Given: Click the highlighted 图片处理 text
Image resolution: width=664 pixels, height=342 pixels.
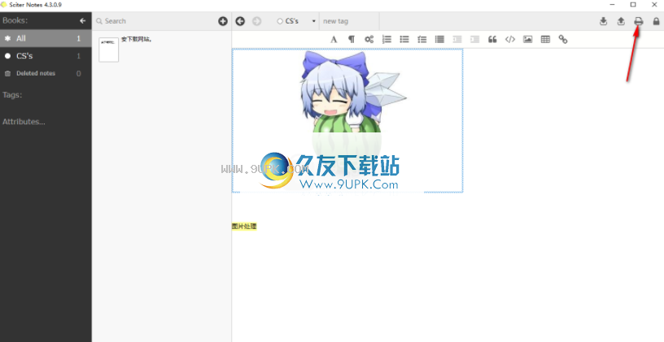Looking at the screenshot, I should (244, 226).
